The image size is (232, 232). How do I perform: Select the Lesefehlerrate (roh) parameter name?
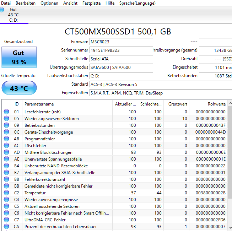coord(43,112)
